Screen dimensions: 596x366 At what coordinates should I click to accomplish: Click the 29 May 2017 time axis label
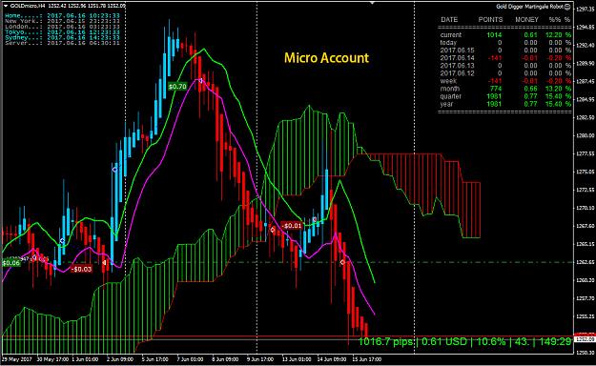pyautogui.click(x=17, y=359)
